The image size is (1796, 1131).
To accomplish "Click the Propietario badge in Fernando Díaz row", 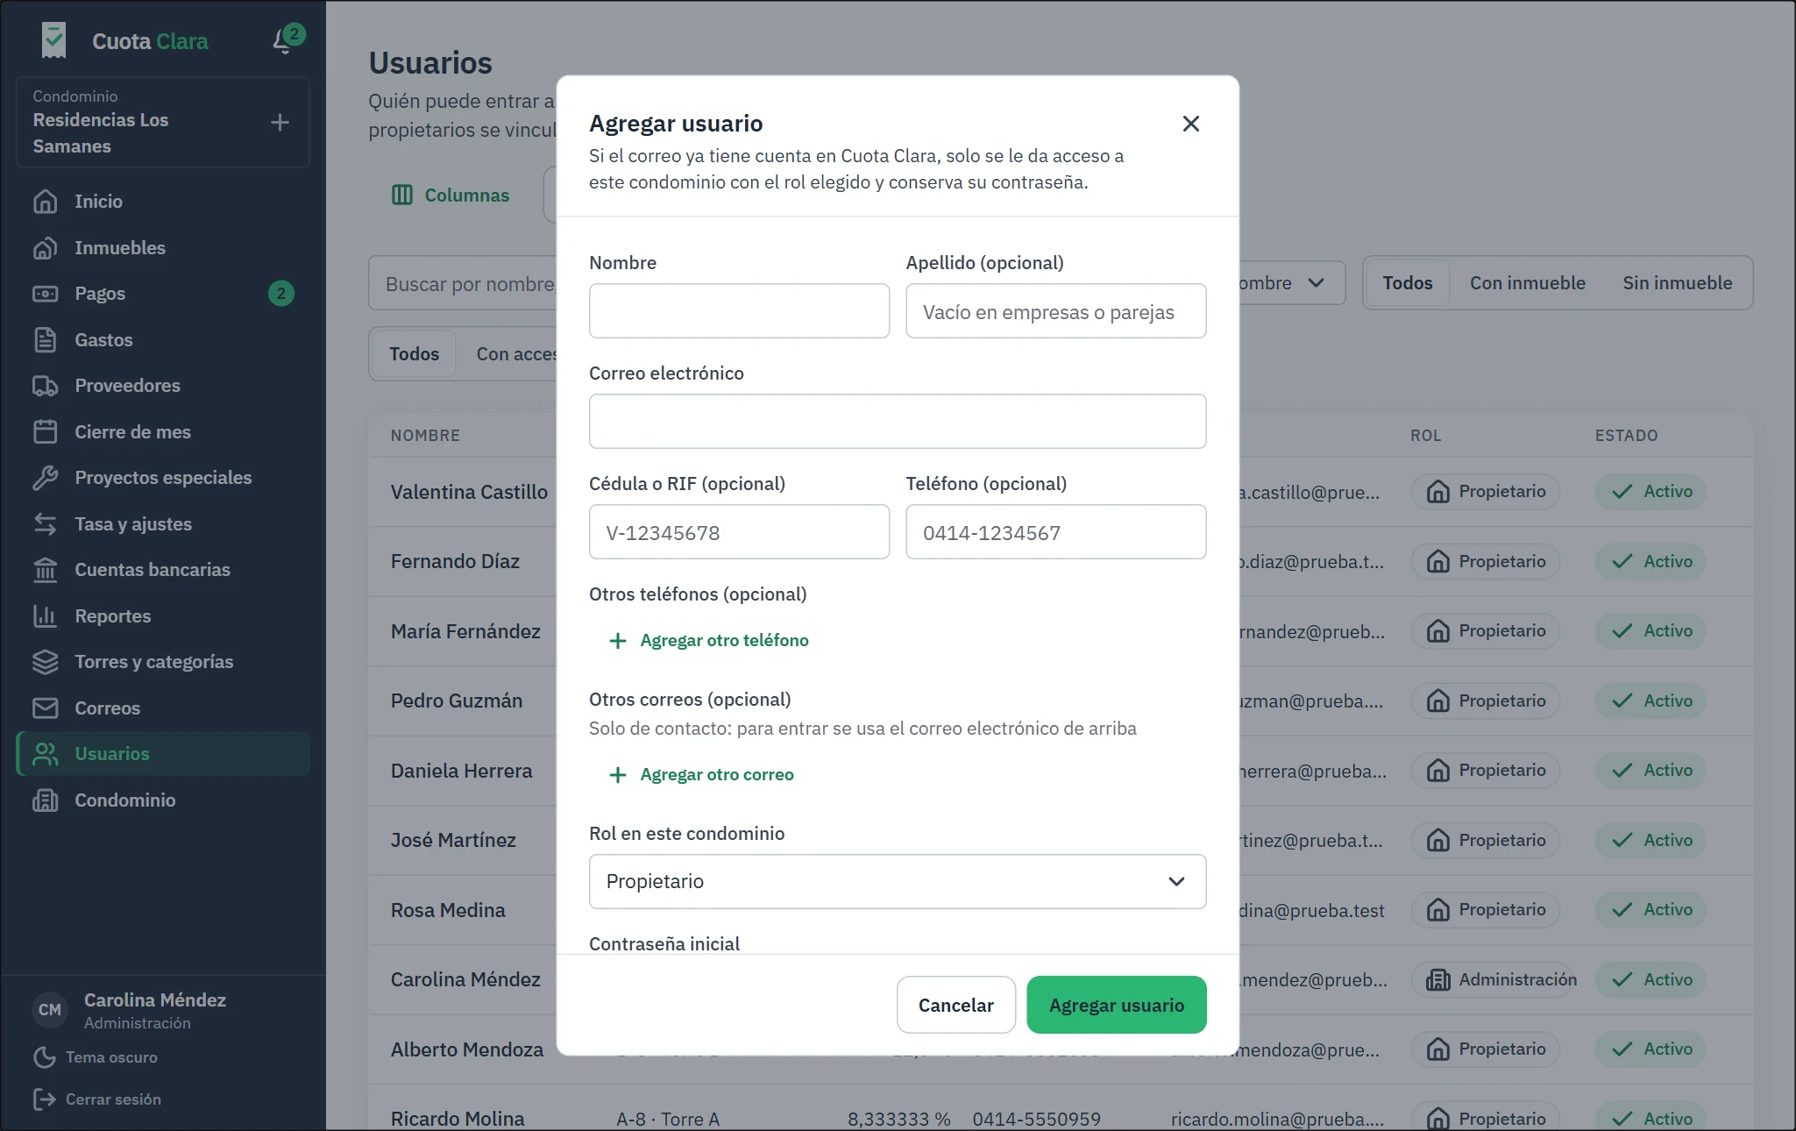I will [x=1485, y=561].
